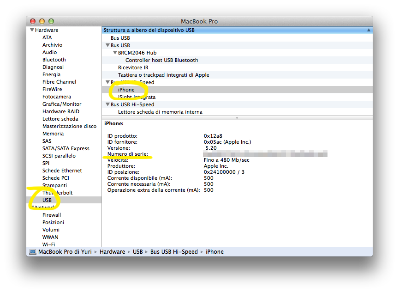399x293 pixels.
Task: Collapse the Bus USB disclosure triangle
Action: click(x=107, y=45)
